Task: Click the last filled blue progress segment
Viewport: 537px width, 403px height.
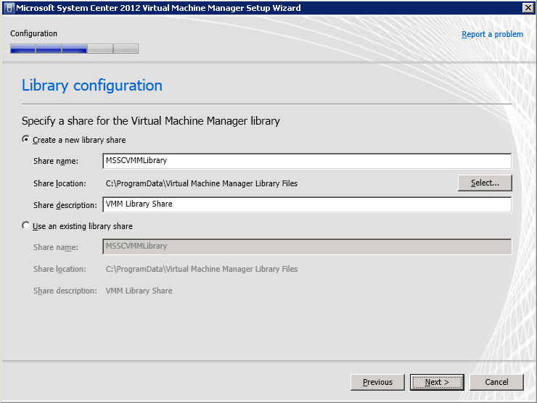Action: coord(74,49)
